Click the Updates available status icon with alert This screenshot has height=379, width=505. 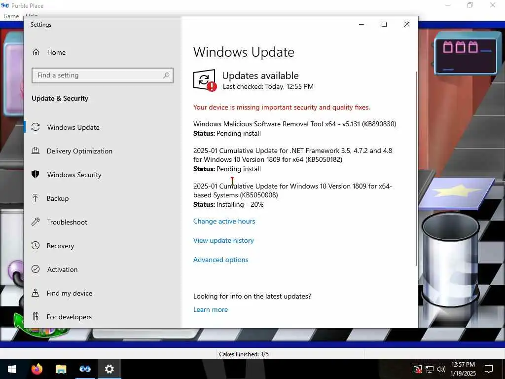coord(205,80)
